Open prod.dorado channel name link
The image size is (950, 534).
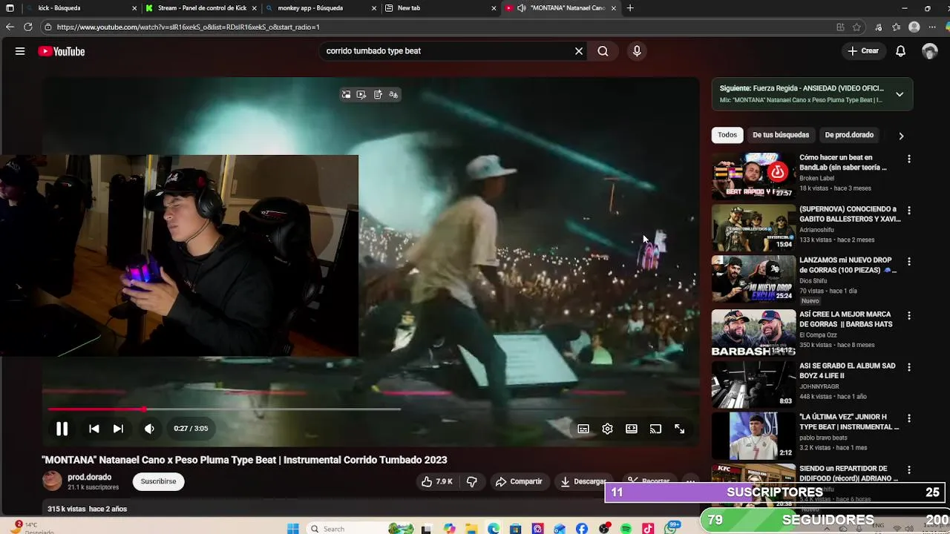[x=89, y=477]
